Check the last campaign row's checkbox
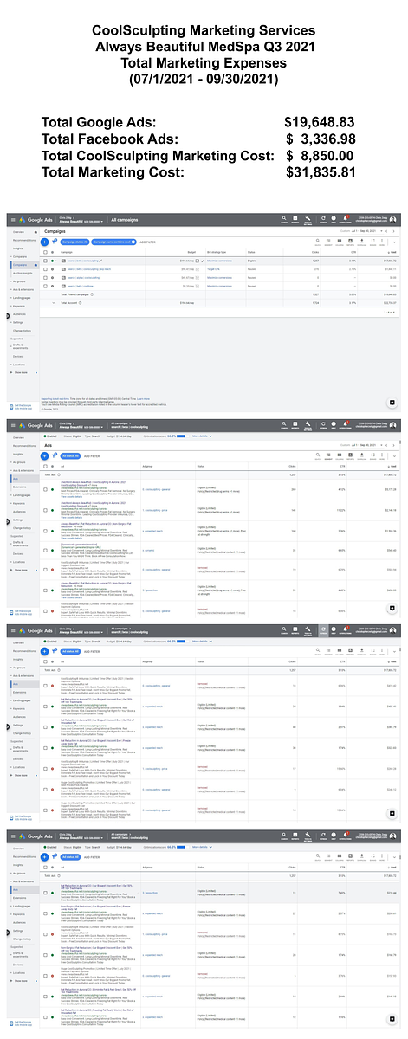 pyautogui.click(x=45, y=286)
